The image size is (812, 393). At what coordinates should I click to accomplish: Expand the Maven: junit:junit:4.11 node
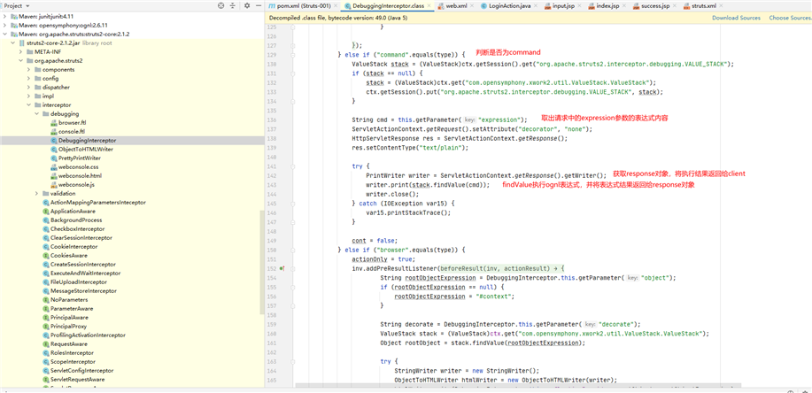(x=4, y=17)
